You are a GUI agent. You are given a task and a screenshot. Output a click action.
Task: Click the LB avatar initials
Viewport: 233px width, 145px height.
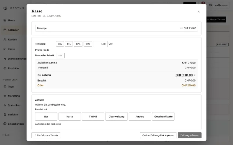[x=210, y=5]
